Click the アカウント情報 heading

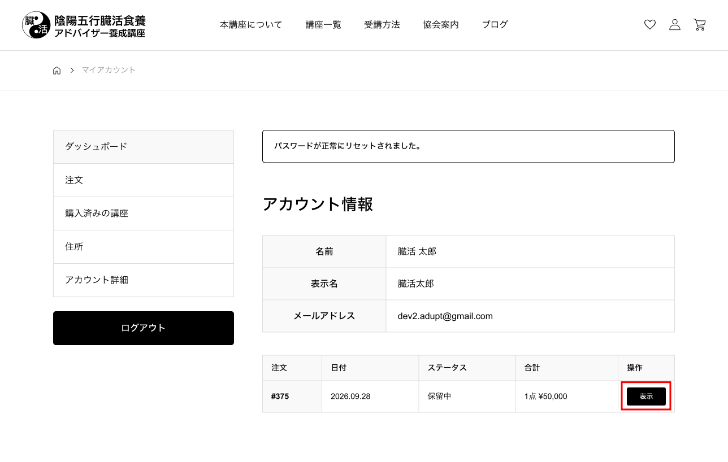pos(318,204)
